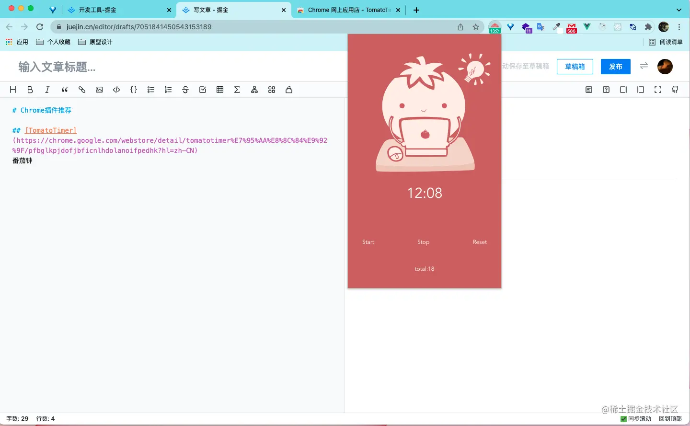Open the 应用 apps bookmark shortcut
Screen dimensions: 690x426
(x=17, y=42)
